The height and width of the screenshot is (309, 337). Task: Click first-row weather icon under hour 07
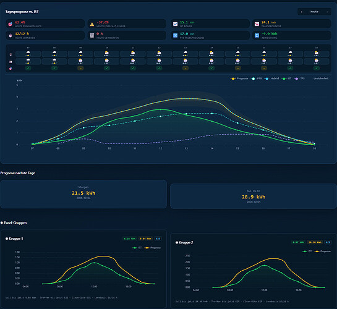[x=28, y=54]
